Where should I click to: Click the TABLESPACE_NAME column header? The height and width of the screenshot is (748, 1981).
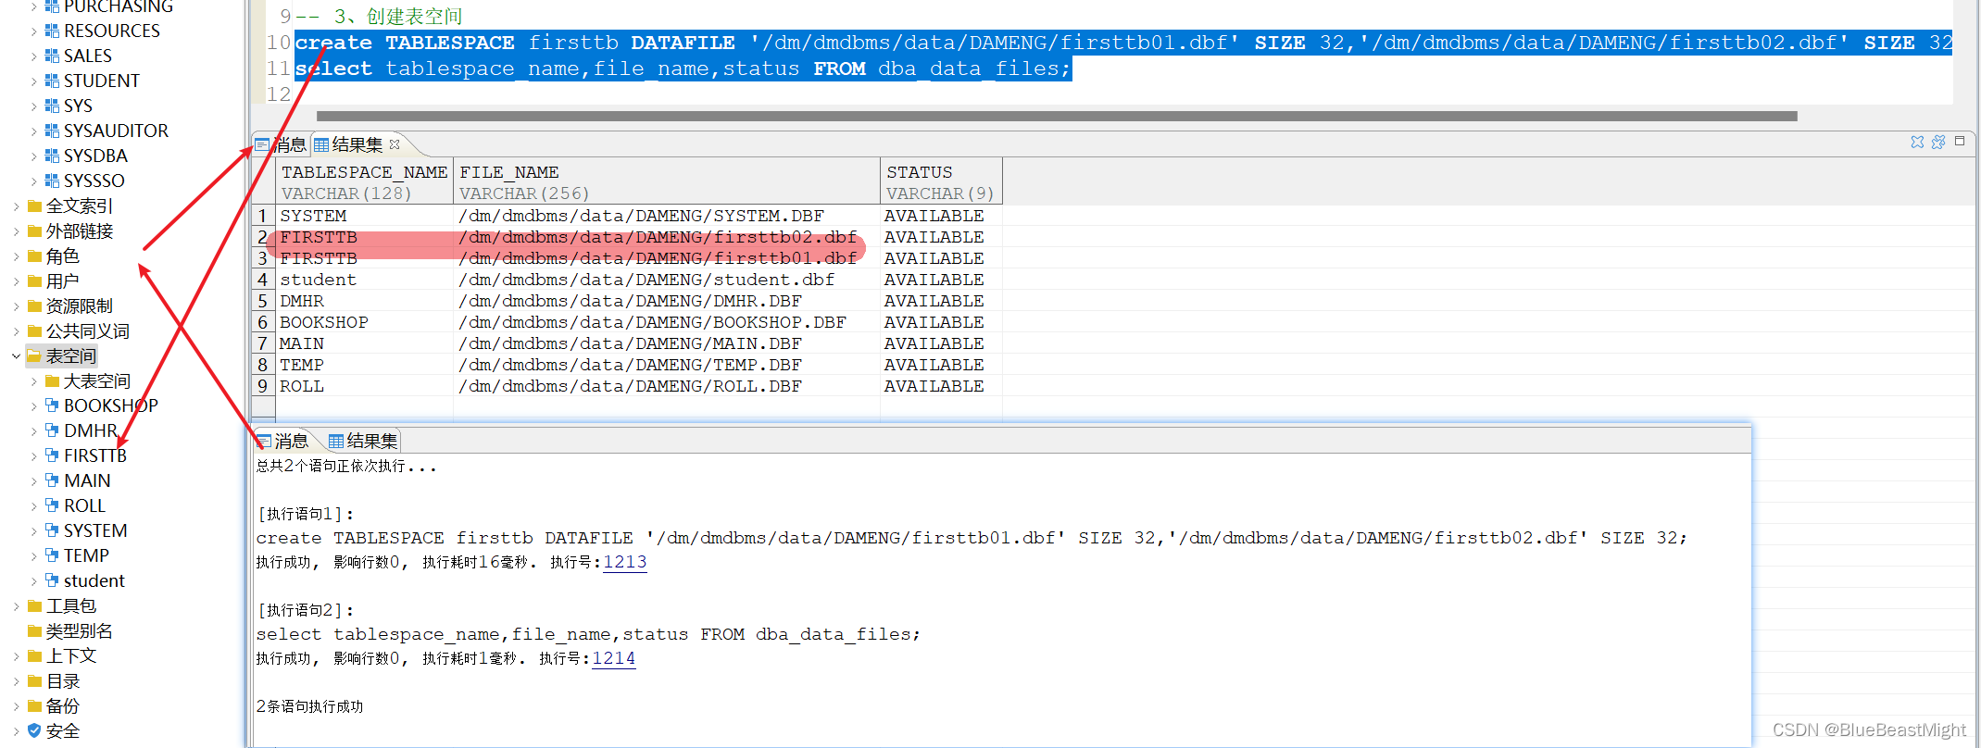coord(365,181)
